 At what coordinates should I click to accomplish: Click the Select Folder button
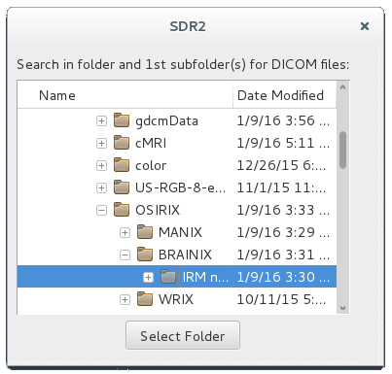pyautogui.click(x=183, y=335)
